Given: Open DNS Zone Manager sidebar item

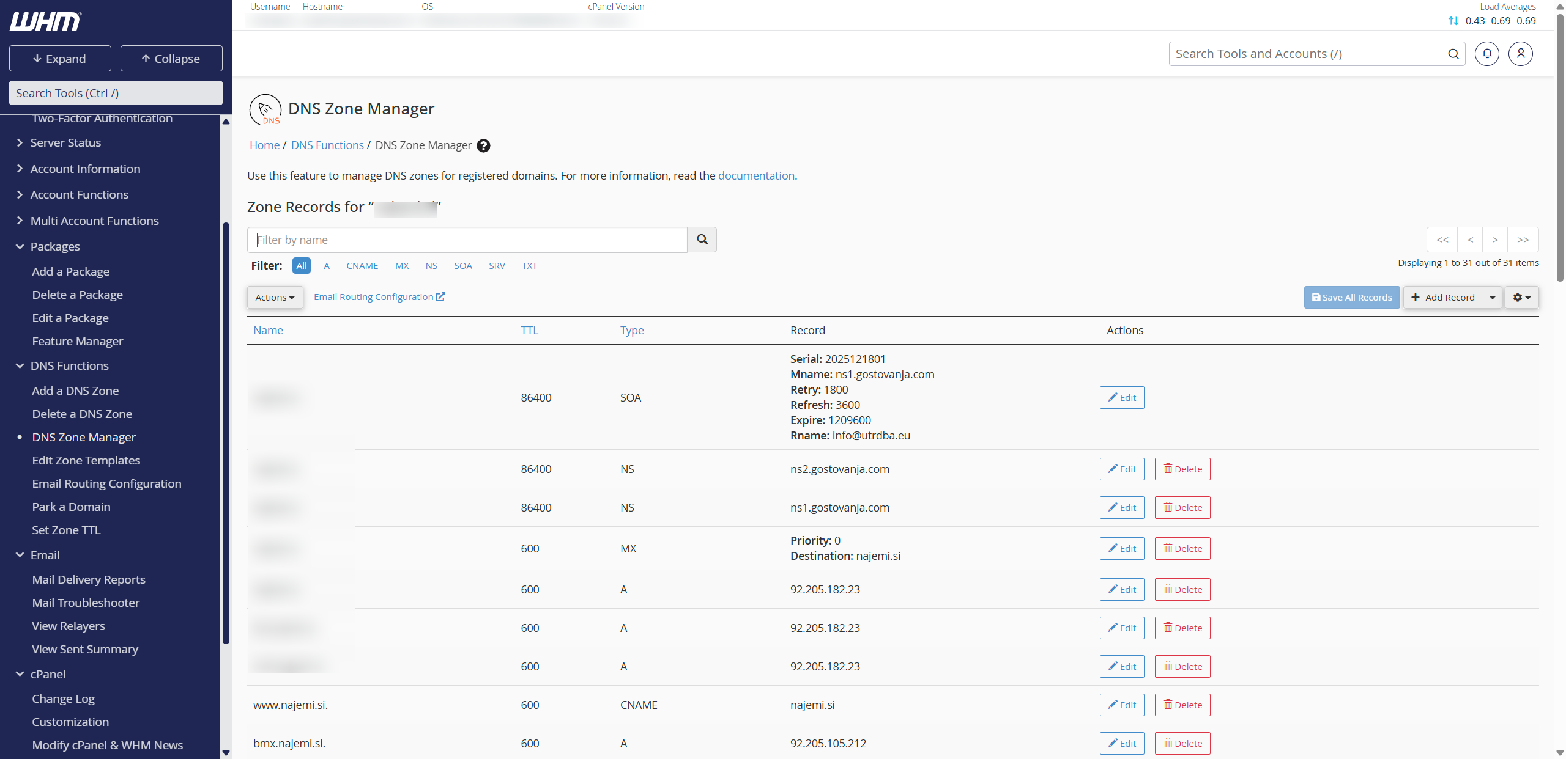Looking at the screenshot, I should [x=84, y=437].
